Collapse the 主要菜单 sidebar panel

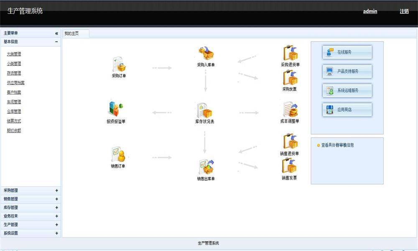(x=56, y=33)
